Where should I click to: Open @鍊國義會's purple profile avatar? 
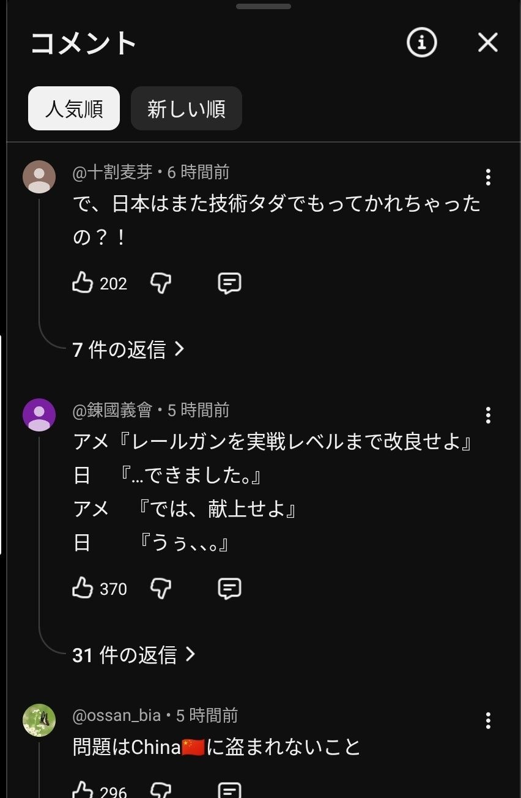point(39,415)
